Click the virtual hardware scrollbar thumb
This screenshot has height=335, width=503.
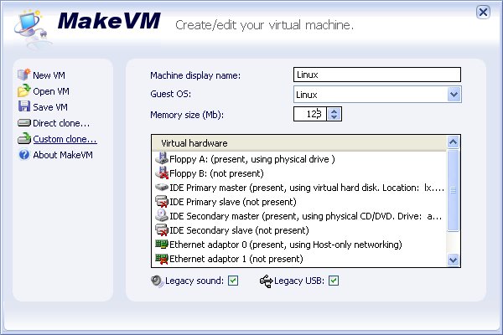point(453,190)
